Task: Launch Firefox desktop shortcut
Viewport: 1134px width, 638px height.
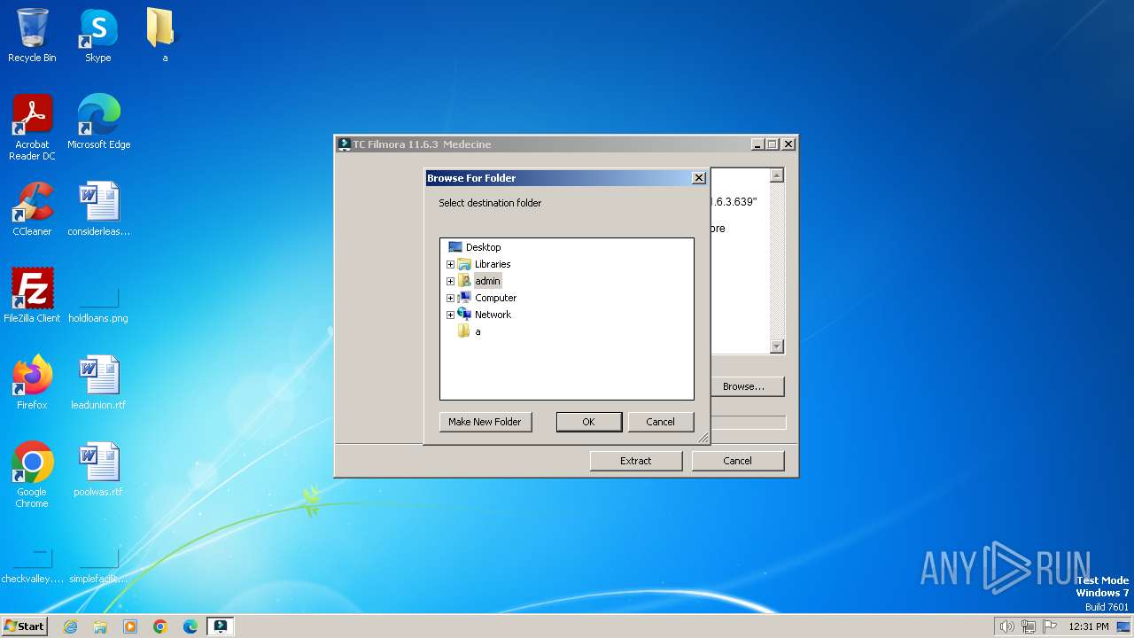Action: click(x=32, y=383)
